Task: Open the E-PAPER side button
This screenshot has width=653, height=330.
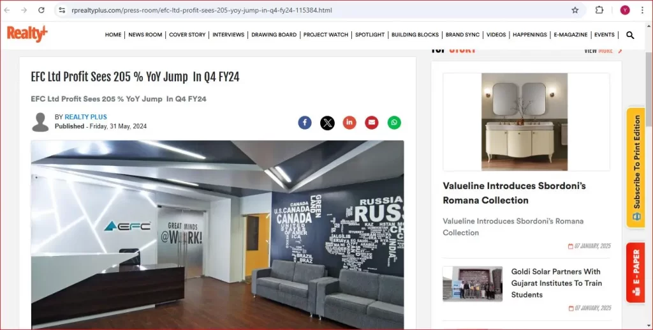Action: point(636,273)
